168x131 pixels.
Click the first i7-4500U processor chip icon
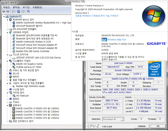tap(14, 108)
